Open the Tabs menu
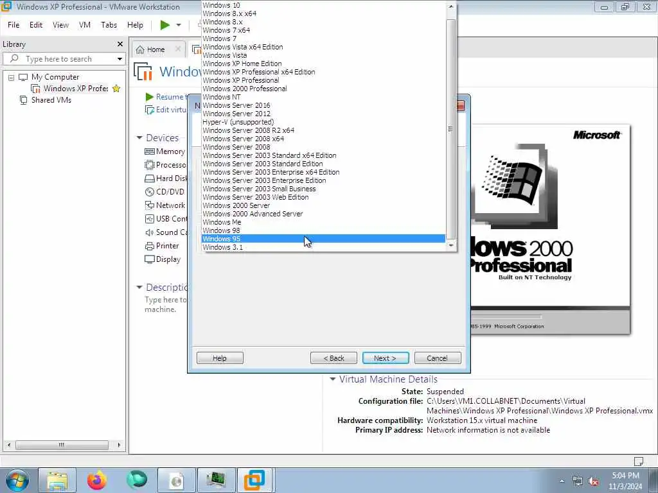 109,25
